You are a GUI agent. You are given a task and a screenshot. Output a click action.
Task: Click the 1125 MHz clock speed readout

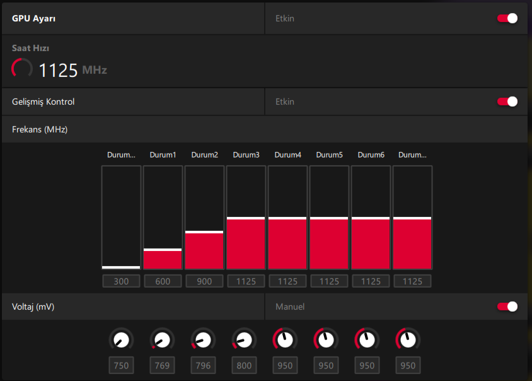coord(72,70)
